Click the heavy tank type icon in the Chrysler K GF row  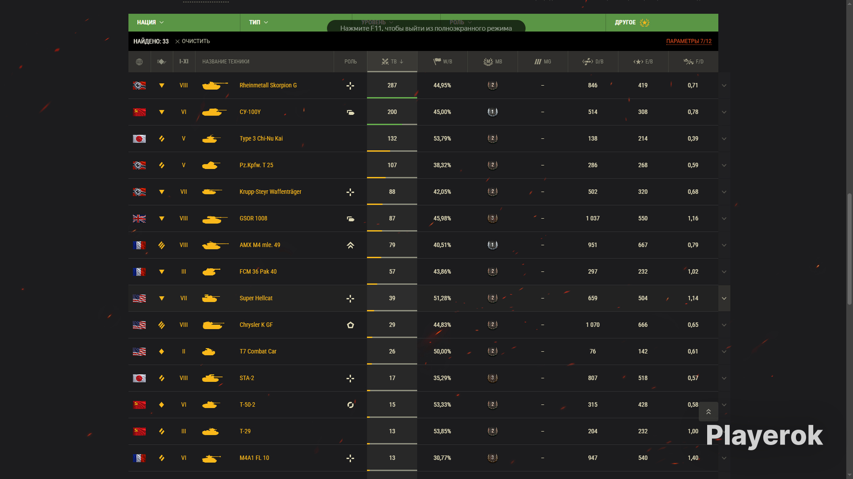click(x=162, y=325)
